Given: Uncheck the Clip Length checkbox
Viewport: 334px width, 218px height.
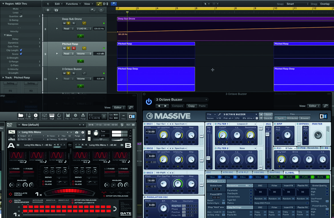Looking at the screenshot, I should click(x=21, y=50).
